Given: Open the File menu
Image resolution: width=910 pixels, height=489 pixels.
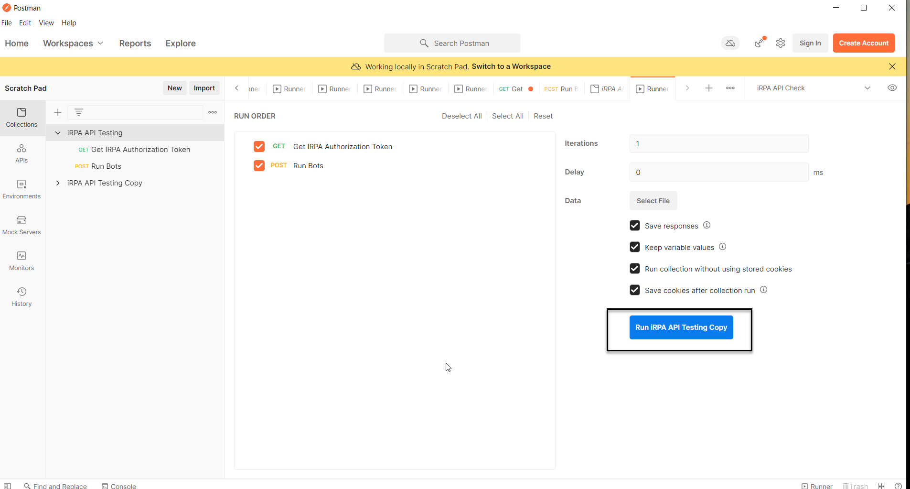Looking at the screenshot, I should pos(7,23).
